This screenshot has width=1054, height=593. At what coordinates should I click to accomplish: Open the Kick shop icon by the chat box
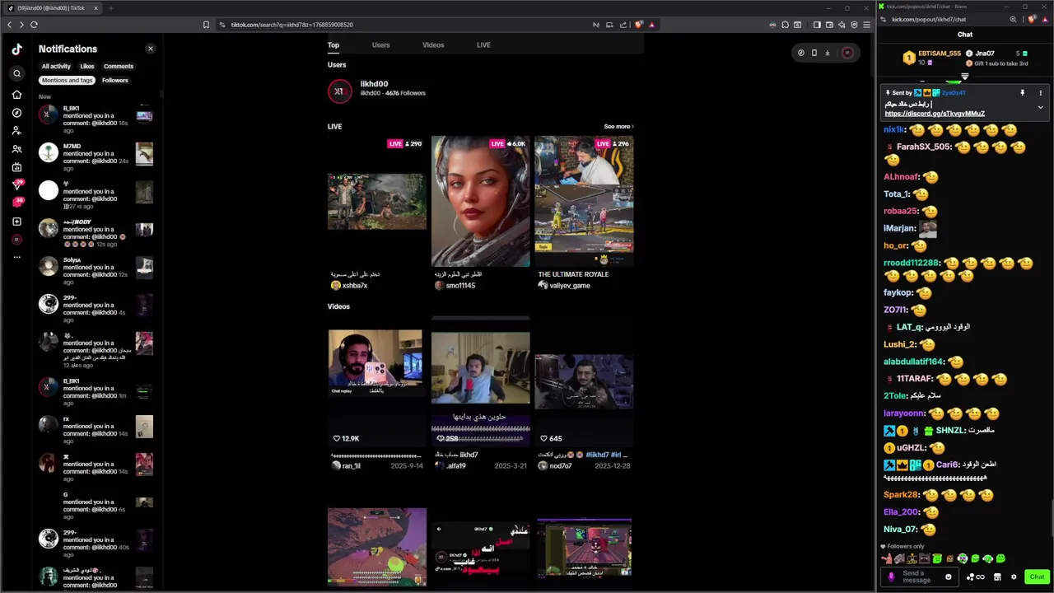997,577
